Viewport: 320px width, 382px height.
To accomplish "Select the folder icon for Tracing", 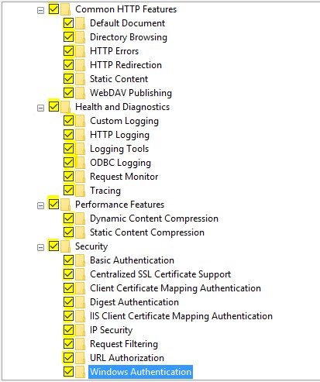I will pyautogui.click(x=81, y=191).
